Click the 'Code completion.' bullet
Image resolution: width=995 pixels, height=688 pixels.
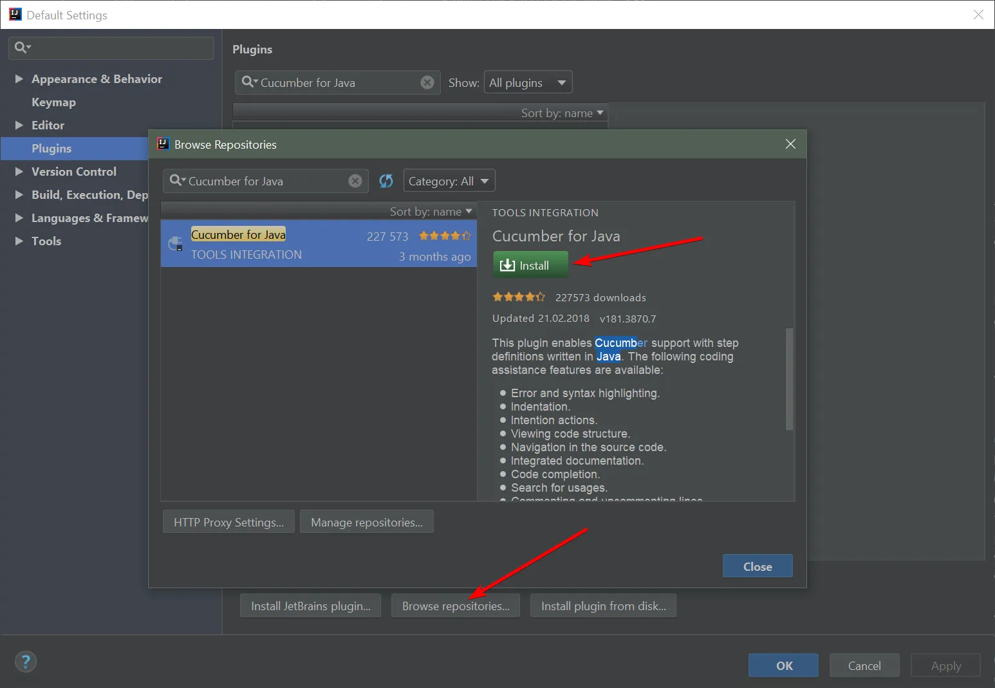coord(555,474)
